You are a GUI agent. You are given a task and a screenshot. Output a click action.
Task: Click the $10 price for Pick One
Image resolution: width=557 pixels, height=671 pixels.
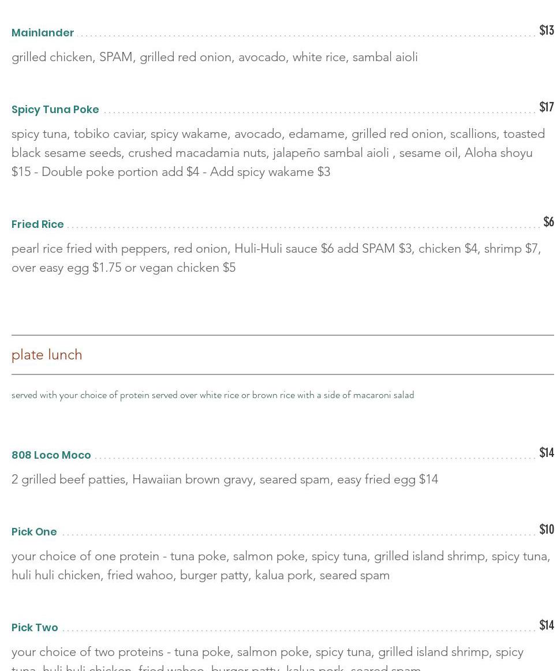[x=546, y=529]
